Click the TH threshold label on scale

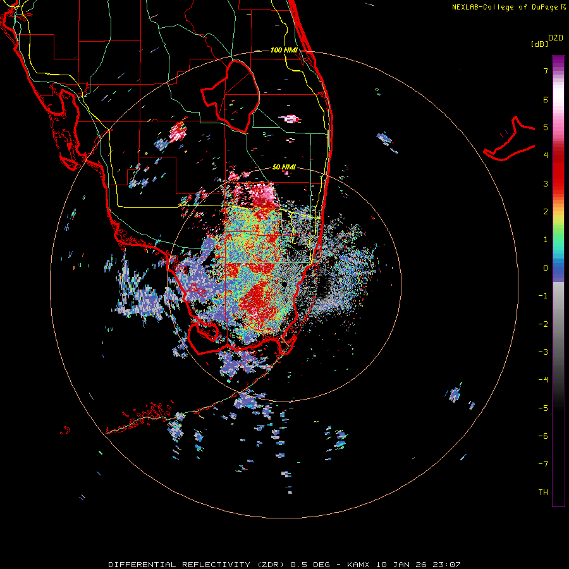(543, 493)
